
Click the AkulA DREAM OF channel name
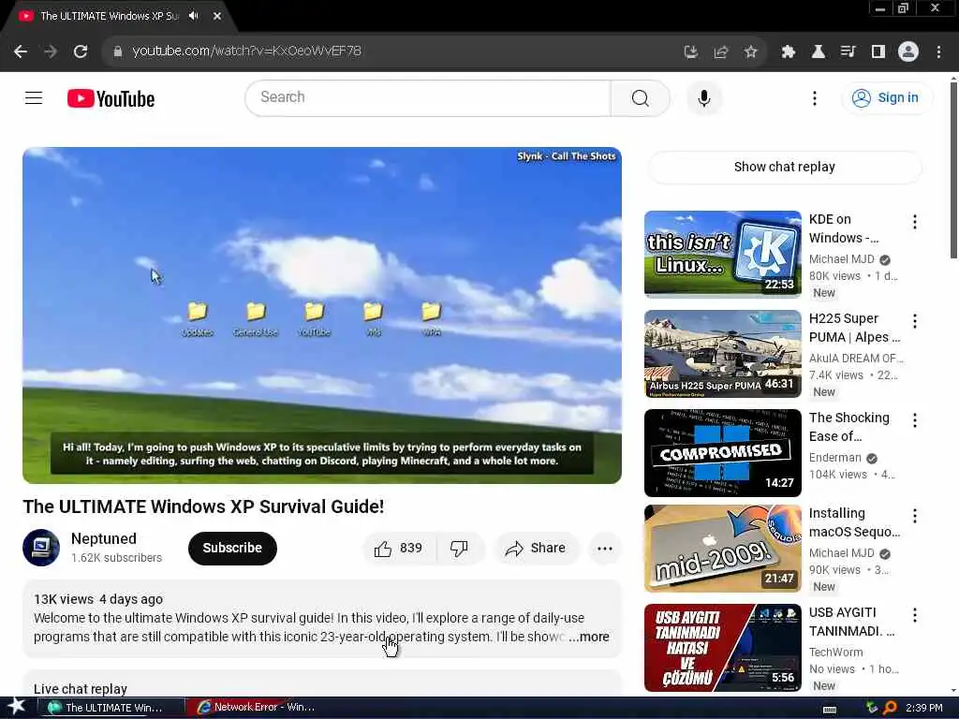click(x=855, y=359)
